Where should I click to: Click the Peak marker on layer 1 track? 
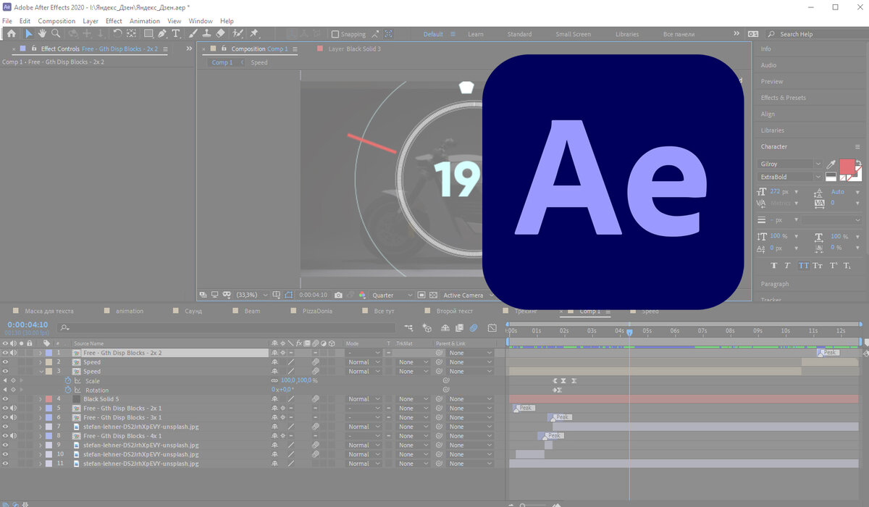click(x=828, y=353)
